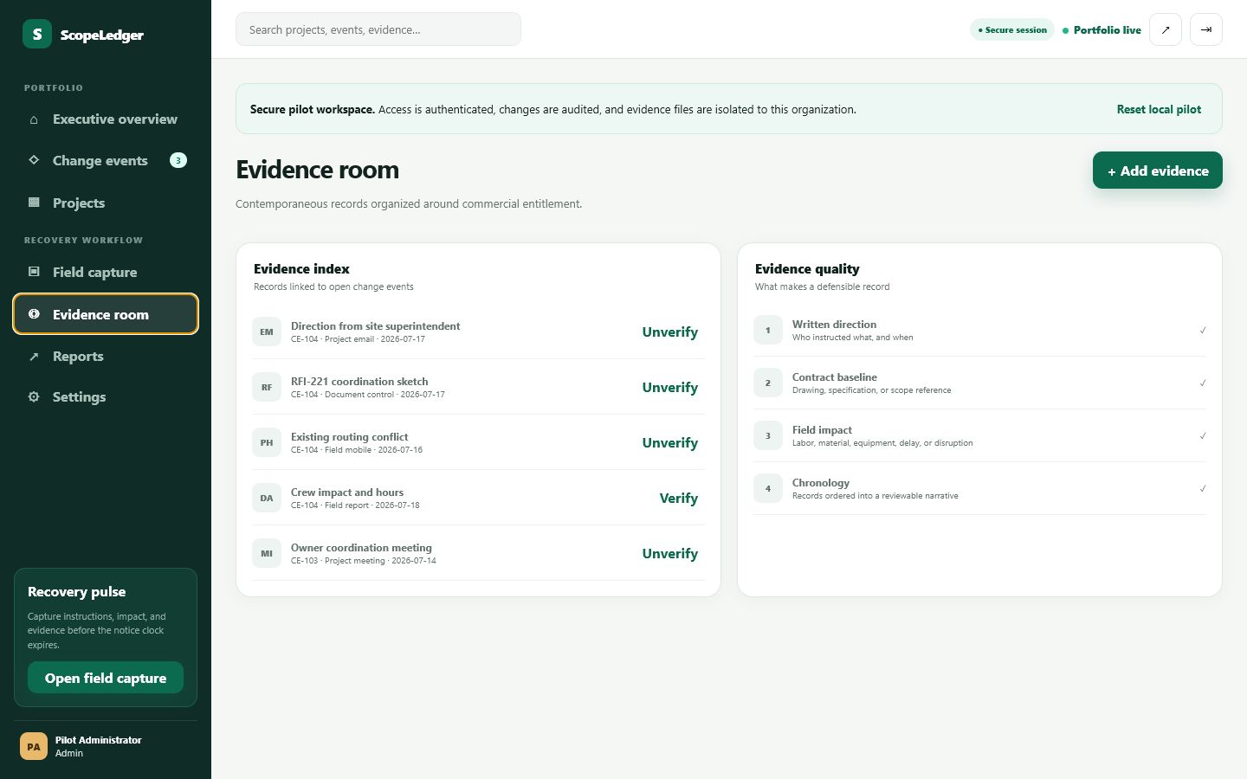Verify Crew impact and hours record

pos(678,498)
